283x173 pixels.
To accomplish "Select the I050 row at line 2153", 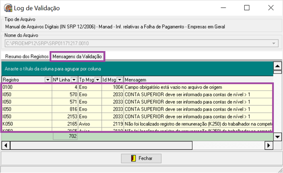I will pyautogui.click(x=137, y=117).
